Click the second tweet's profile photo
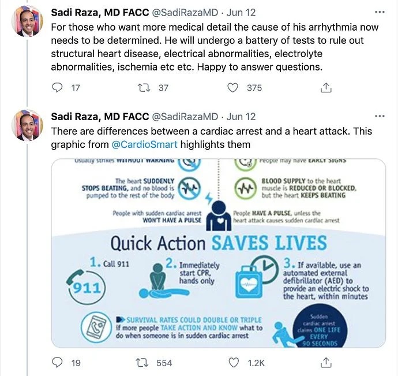The image size is (398, 376). [x=28, y=125]
